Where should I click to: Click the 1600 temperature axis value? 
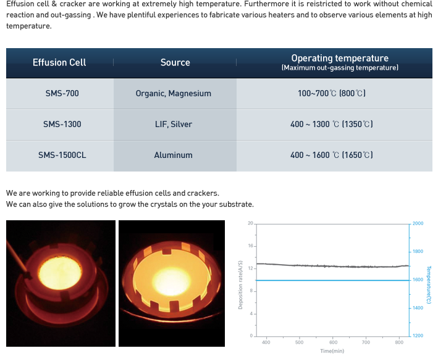tap(418, 280)
